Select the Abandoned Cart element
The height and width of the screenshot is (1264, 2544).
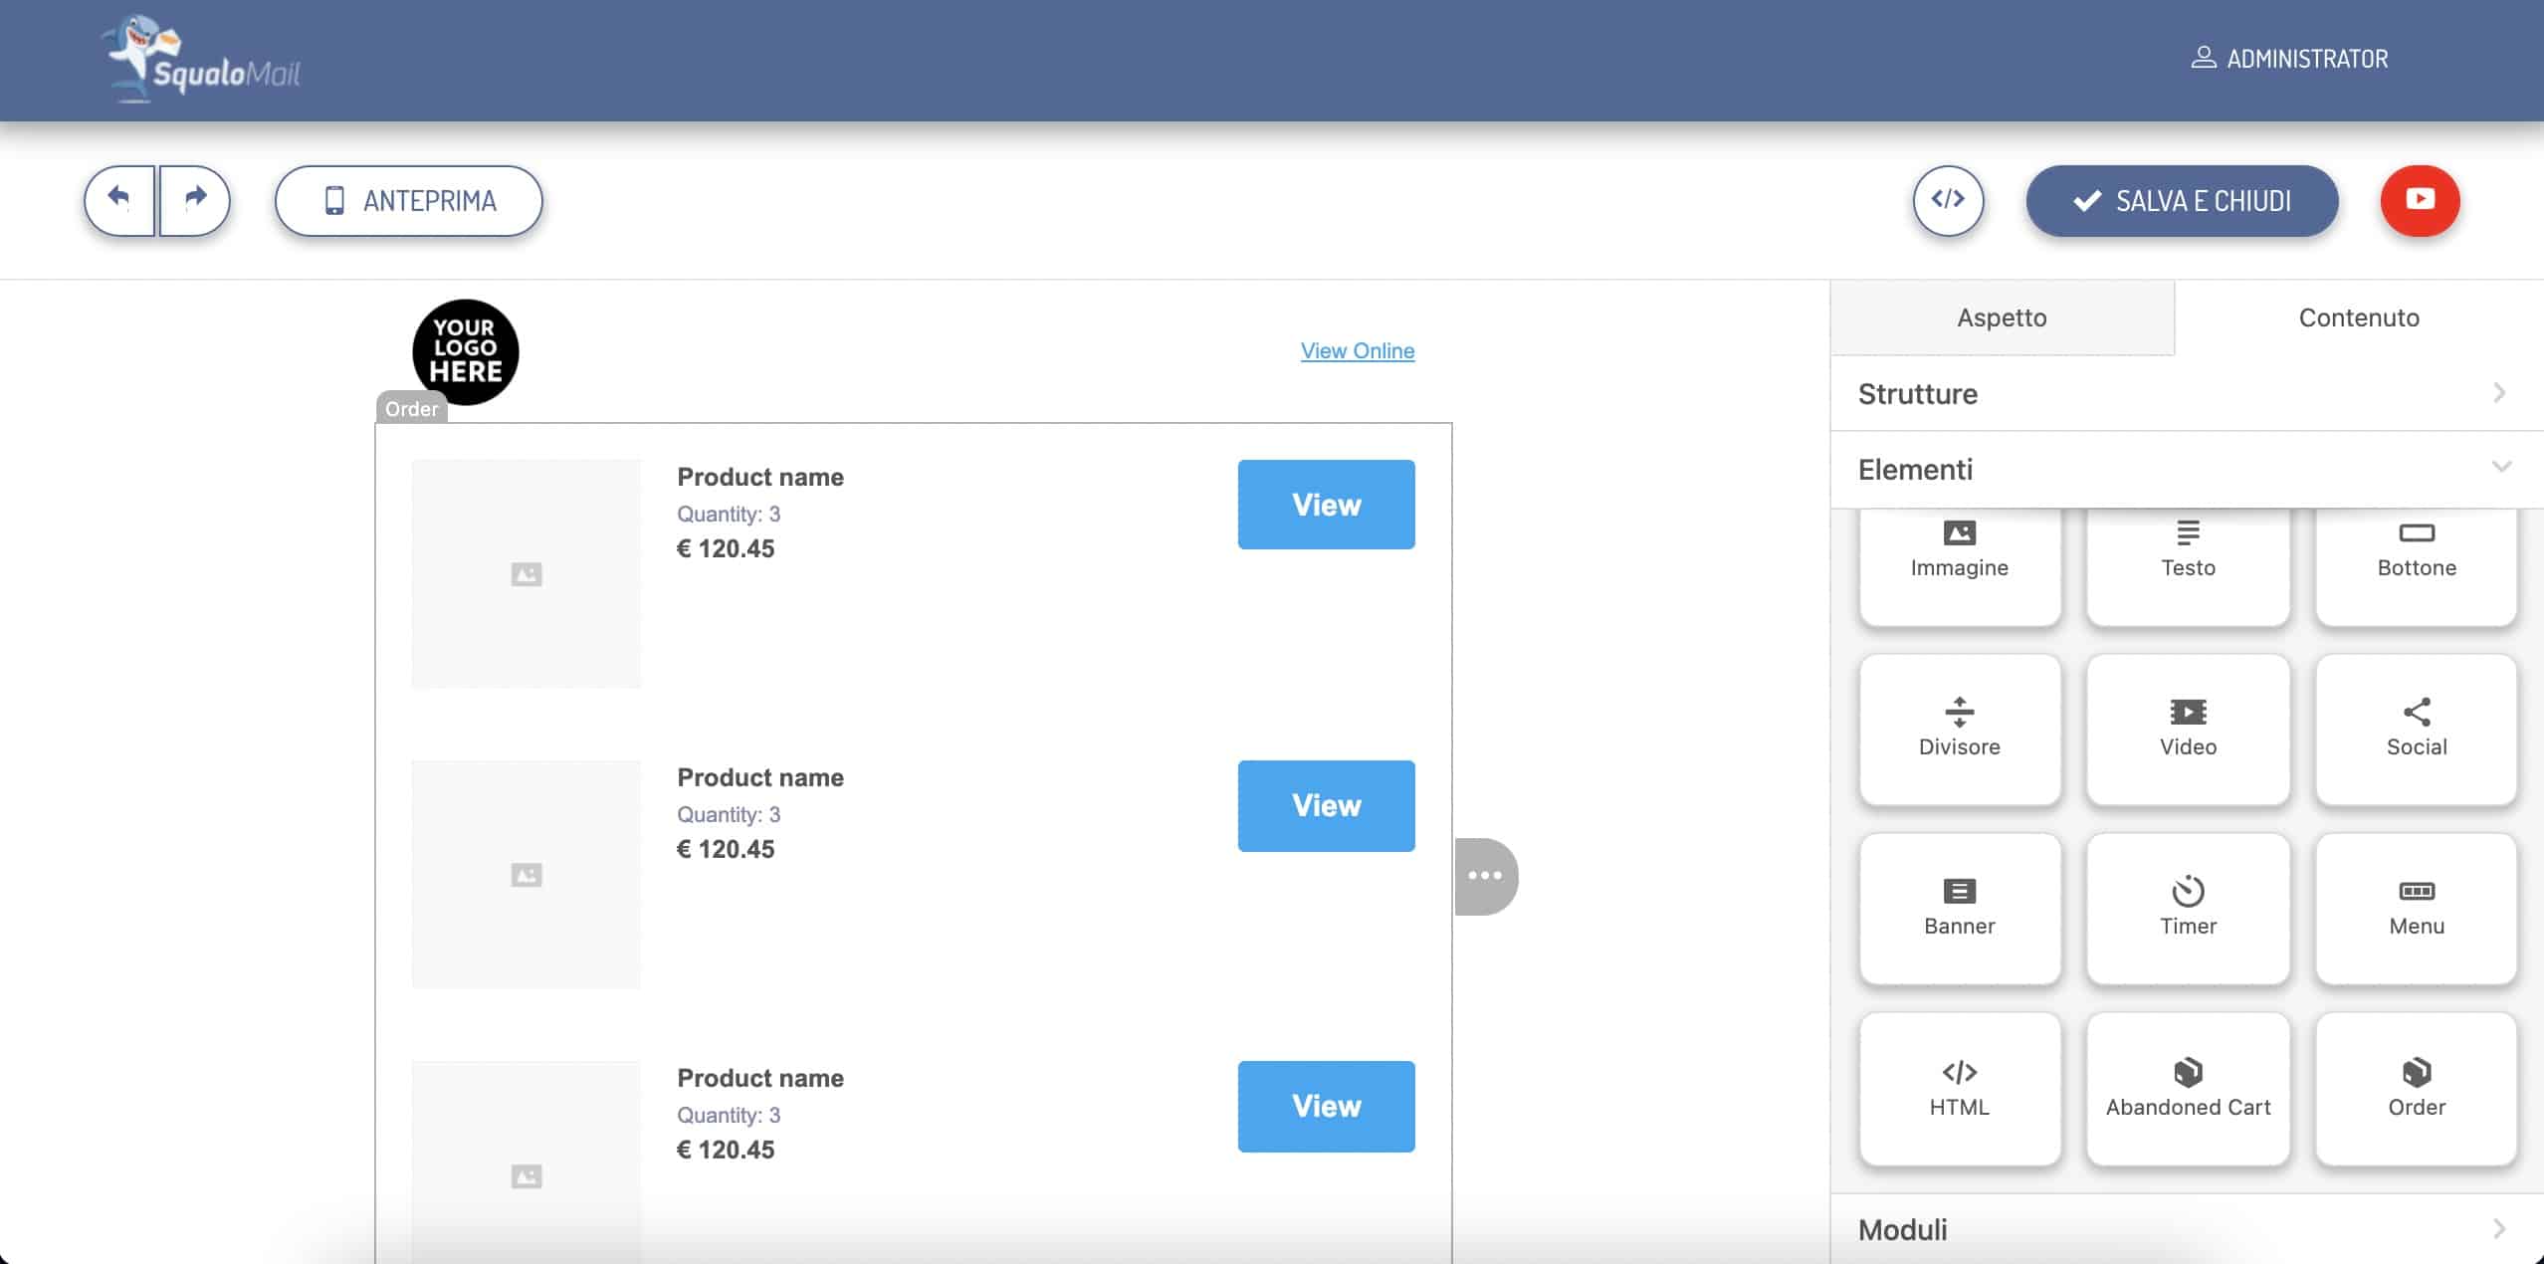(2188, 1088)
